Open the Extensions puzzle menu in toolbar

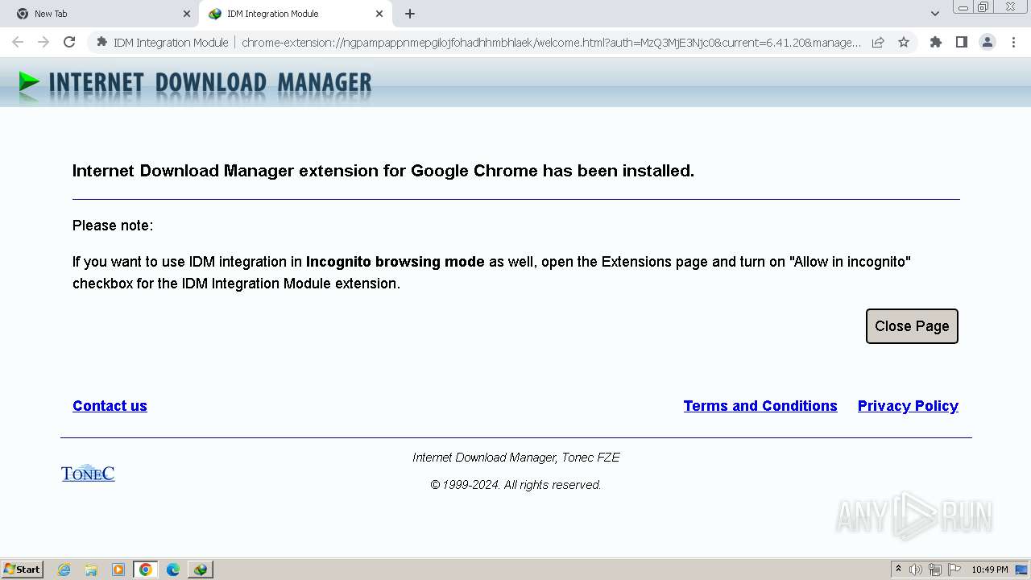[x=936, y=42]
